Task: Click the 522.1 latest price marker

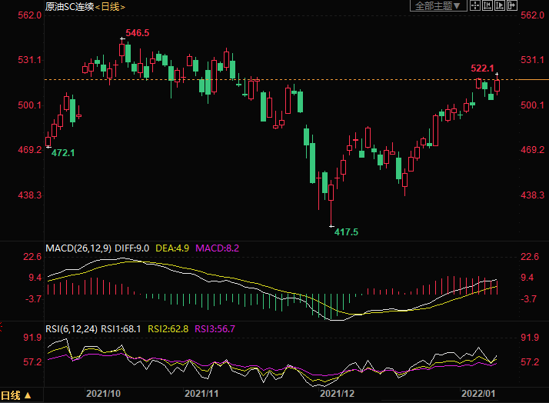Action: (482, 68)
